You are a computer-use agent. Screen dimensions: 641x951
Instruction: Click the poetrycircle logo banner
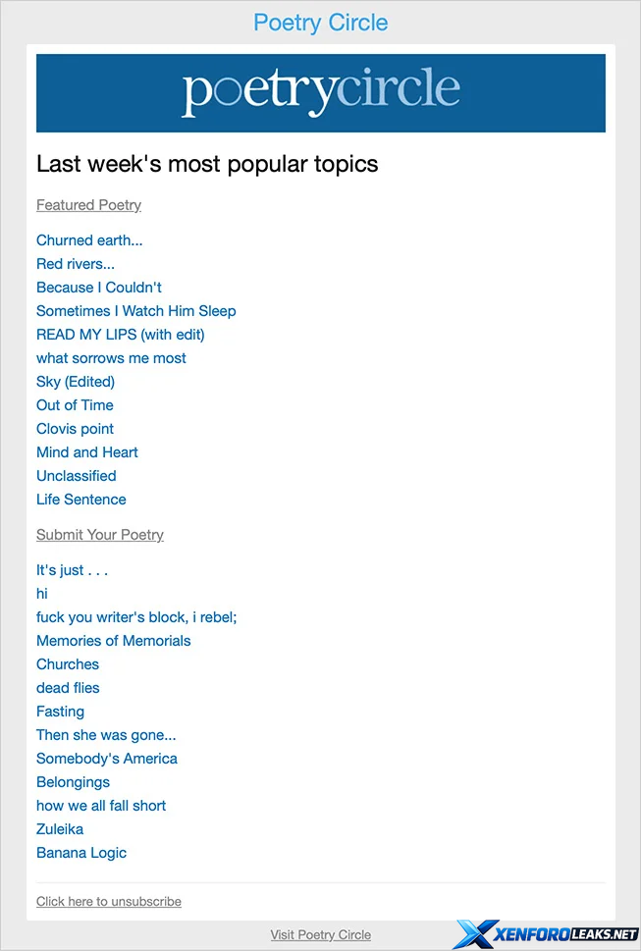coord(320,92)
